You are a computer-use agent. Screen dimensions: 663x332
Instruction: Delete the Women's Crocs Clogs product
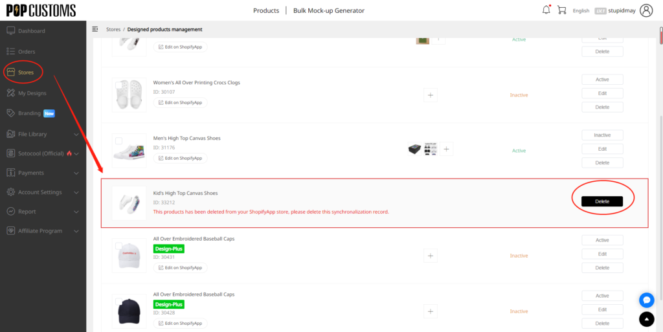(x=602, y=107)
